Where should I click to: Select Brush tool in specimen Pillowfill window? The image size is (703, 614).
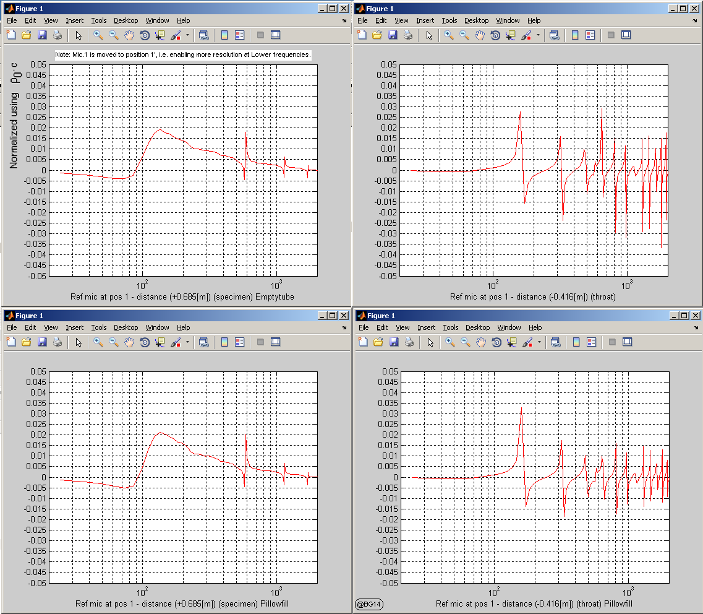[176, 342]
